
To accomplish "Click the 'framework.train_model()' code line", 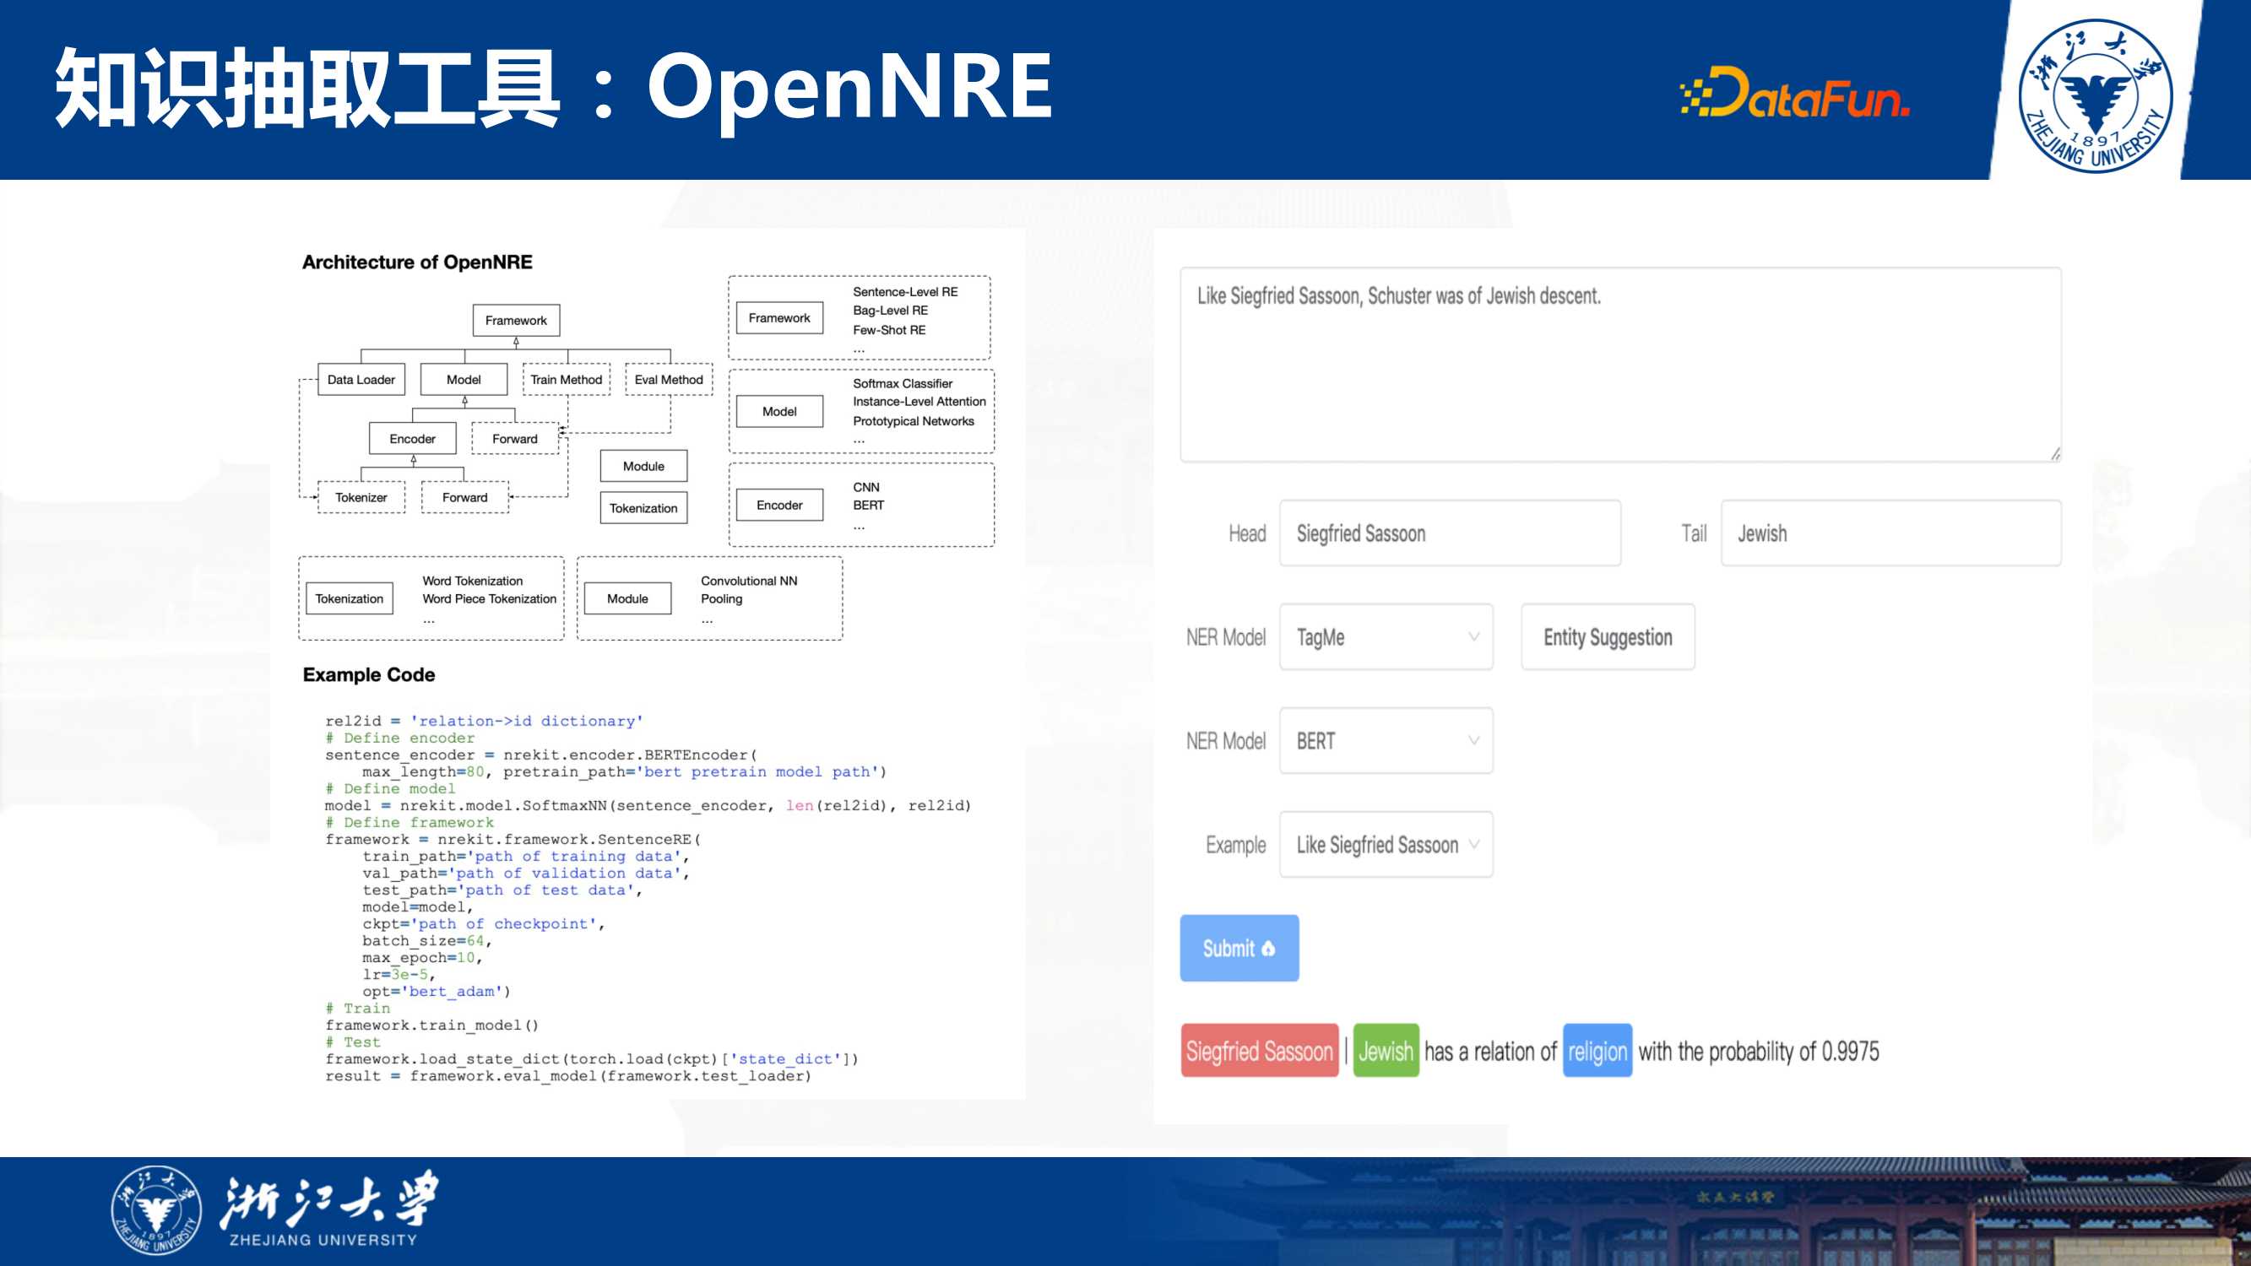I will tap(431, 1025).
